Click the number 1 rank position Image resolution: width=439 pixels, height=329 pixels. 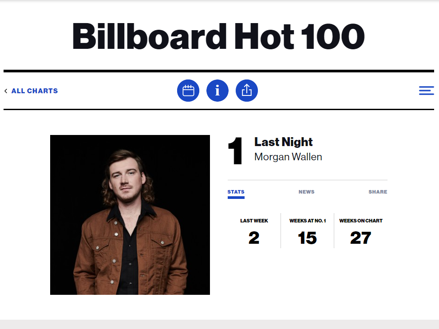coord(235,151)
